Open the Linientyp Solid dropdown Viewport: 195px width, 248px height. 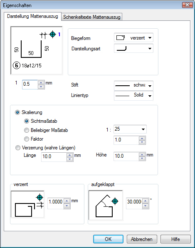[x=133, y=96]
